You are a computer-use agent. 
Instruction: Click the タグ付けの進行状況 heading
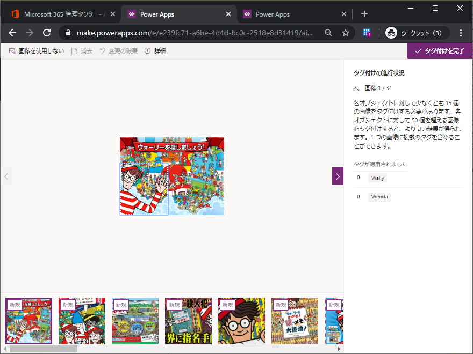tap(379, 73)
